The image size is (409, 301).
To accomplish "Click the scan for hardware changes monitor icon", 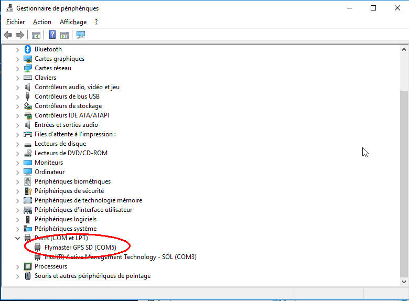I will tap(81, 35).
